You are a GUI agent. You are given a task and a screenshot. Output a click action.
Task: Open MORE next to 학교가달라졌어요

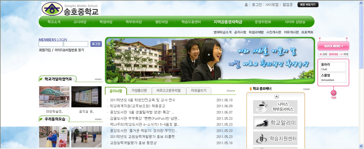point(98,79)
